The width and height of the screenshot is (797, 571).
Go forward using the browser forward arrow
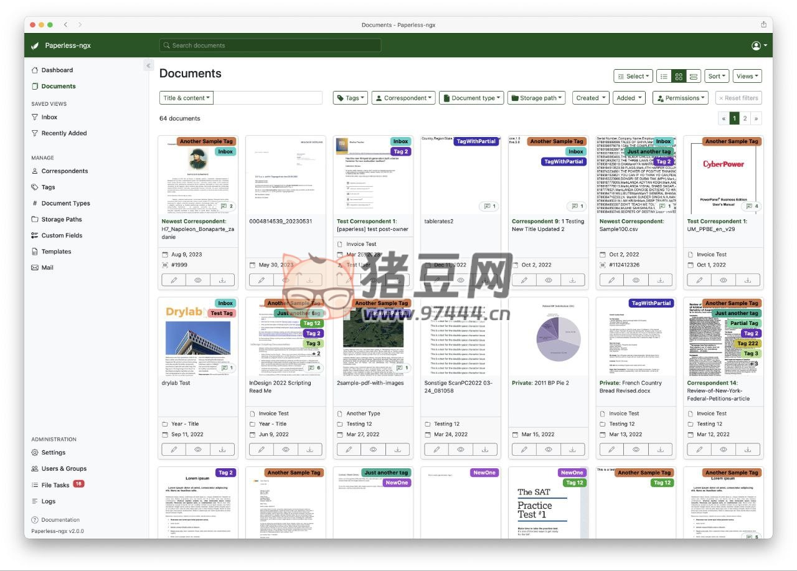click(x=80, y=24)
